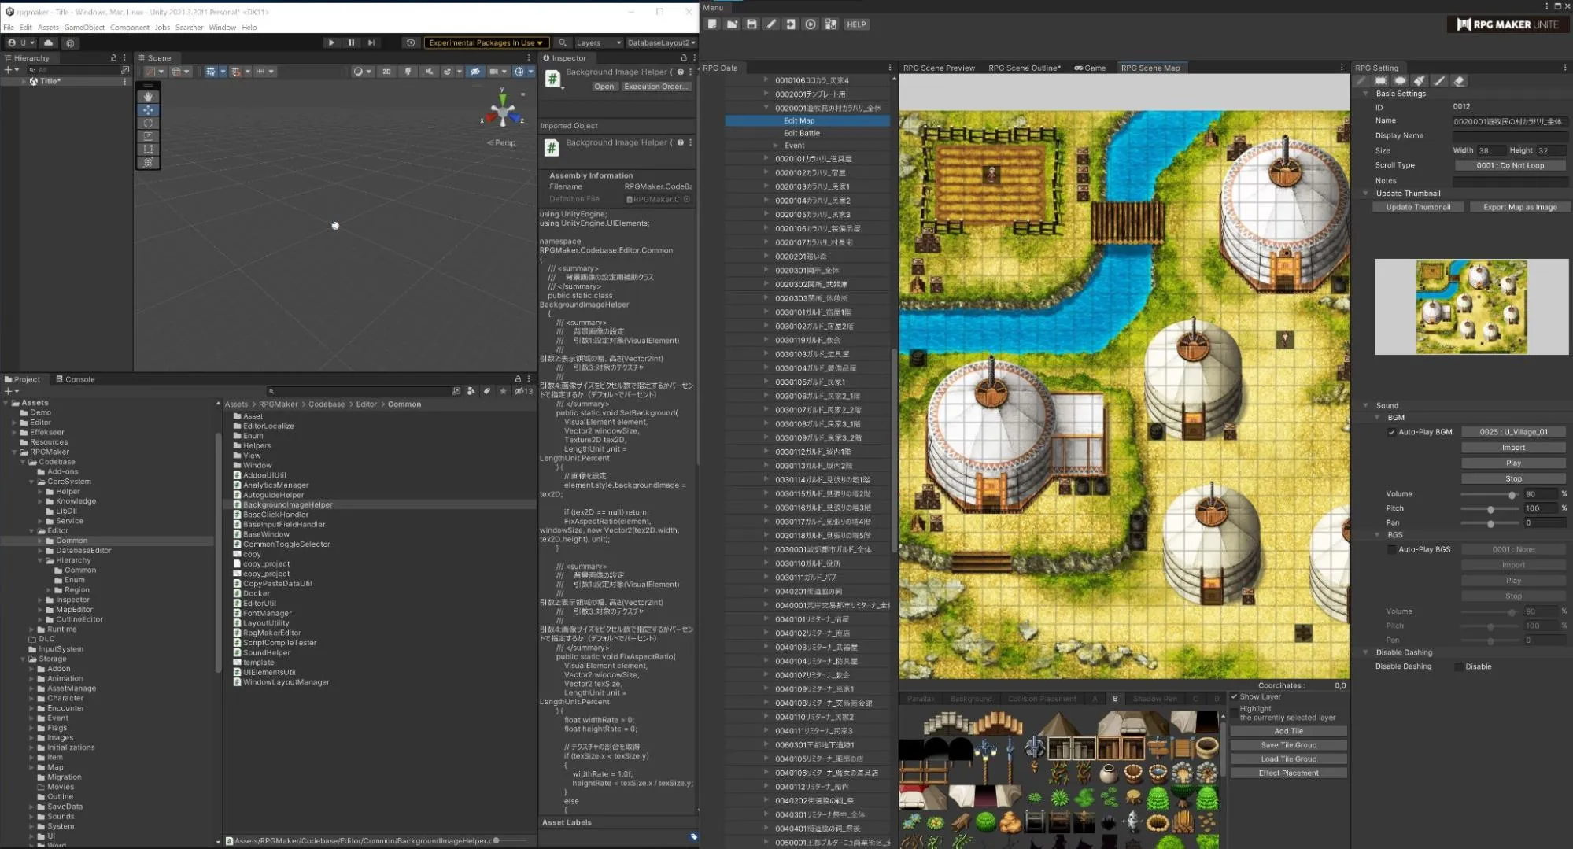
Task: Select the Hand tool in Scene view
Action: [x=148, y=96]
